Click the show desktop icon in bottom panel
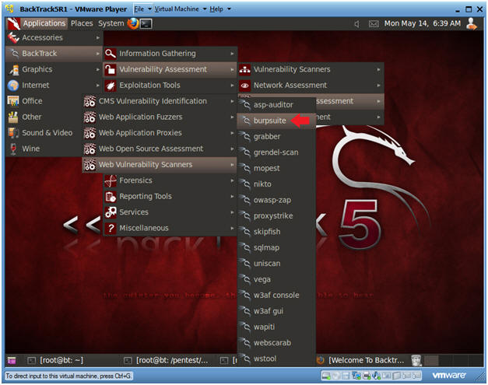The height and width of the screenshot is (385, 488). [x=12, y=360]
